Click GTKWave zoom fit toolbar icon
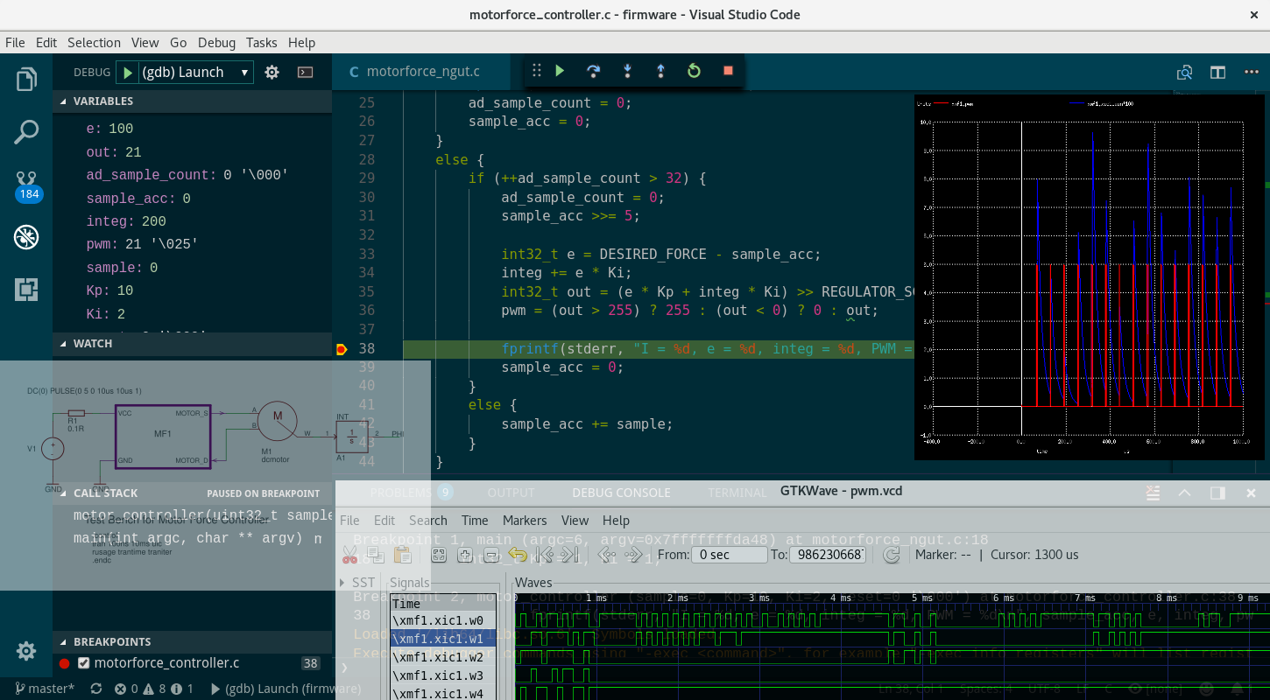The height and width of the screenshot is (700, 1270). click(x=438, y=555)
